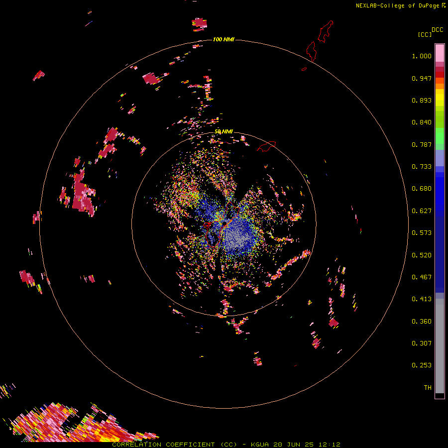This screenshot has height=448, width=448.
Task: Select the 0.627 scale value
Action: [422, 211]
